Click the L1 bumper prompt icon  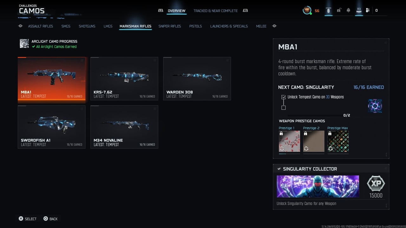point(161,10)
